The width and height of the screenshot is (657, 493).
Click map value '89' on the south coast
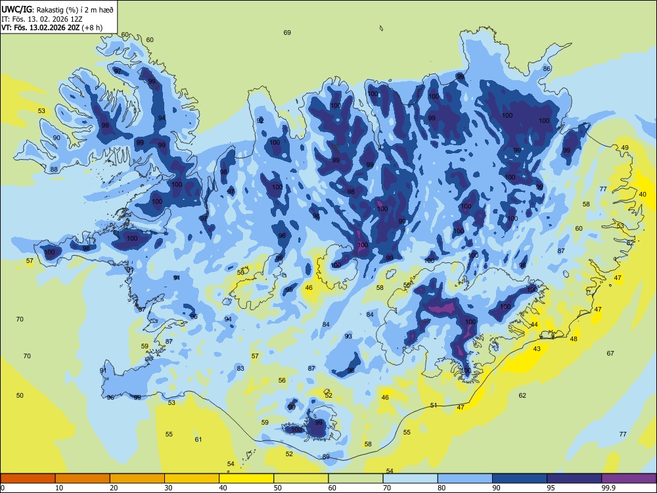coord(326,457)
